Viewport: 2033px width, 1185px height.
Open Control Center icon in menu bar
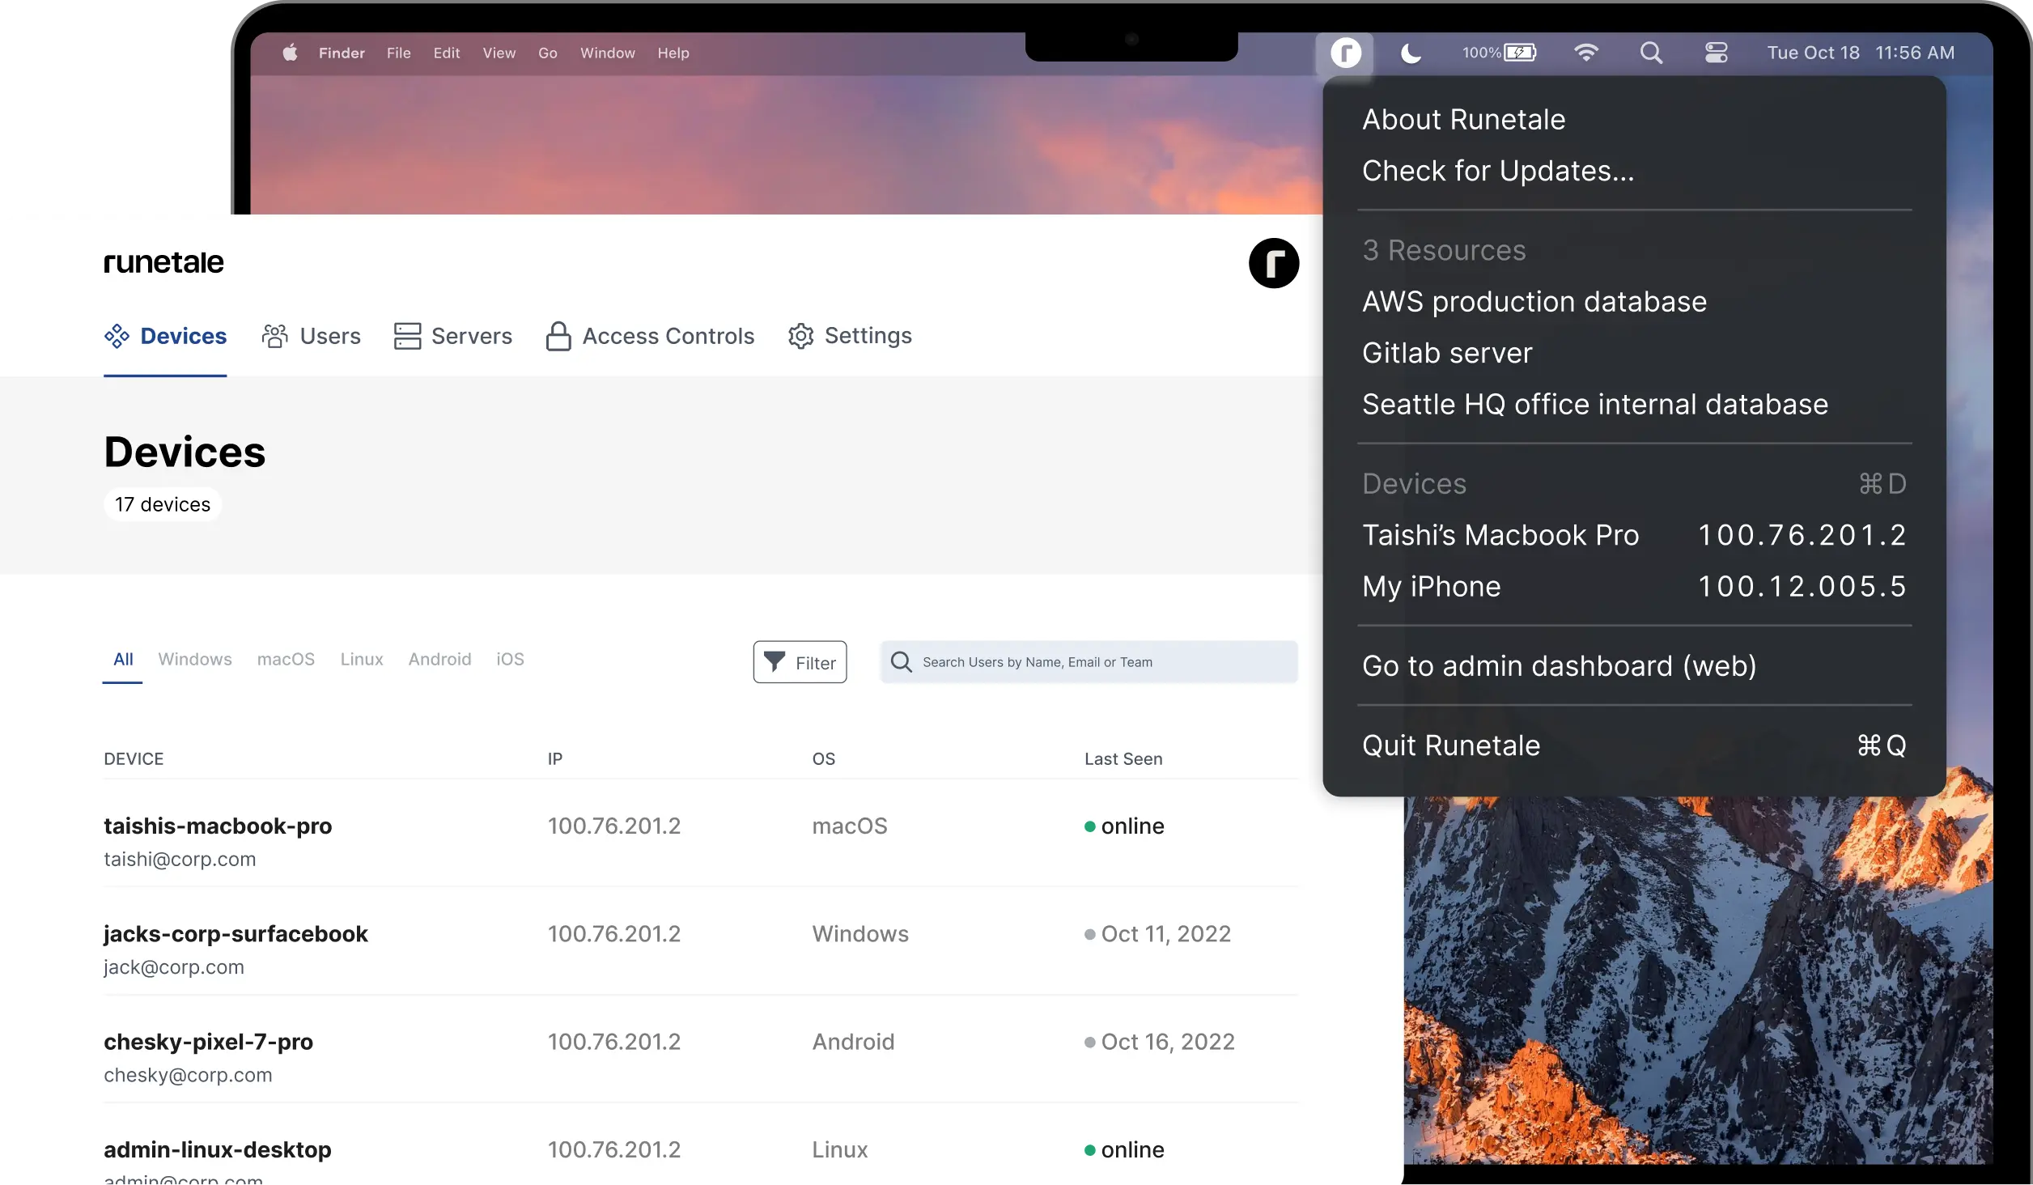(1716, 53)
